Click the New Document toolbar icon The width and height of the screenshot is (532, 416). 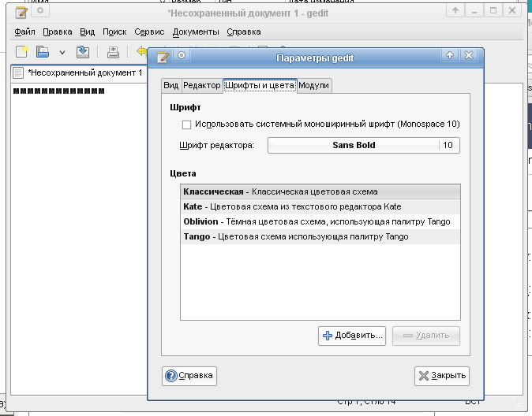[x=22, y=52]
